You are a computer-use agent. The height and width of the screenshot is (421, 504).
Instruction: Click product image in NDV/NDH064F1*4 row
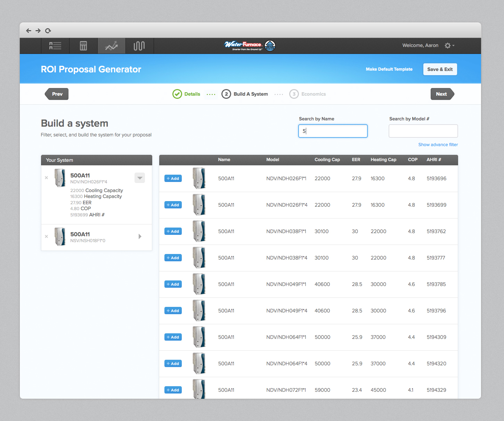pyautogui.click(x=199, y=363)
